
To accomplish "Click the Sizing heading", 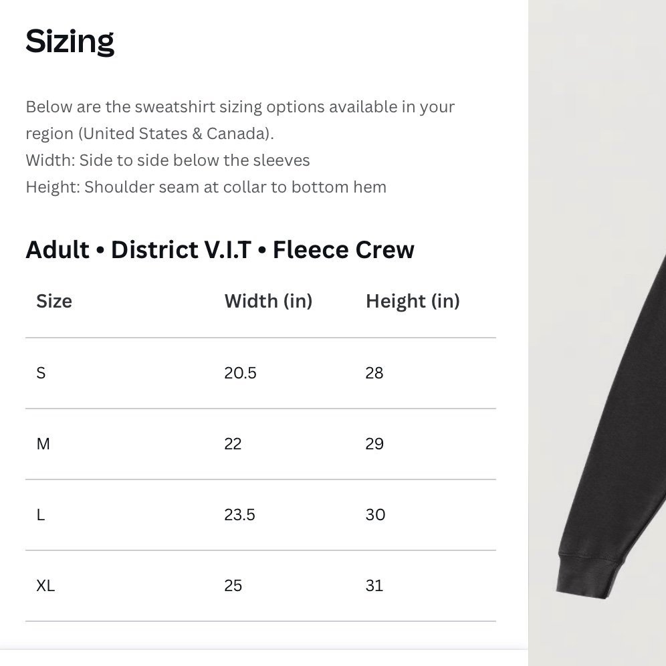I will coord(70,41).
